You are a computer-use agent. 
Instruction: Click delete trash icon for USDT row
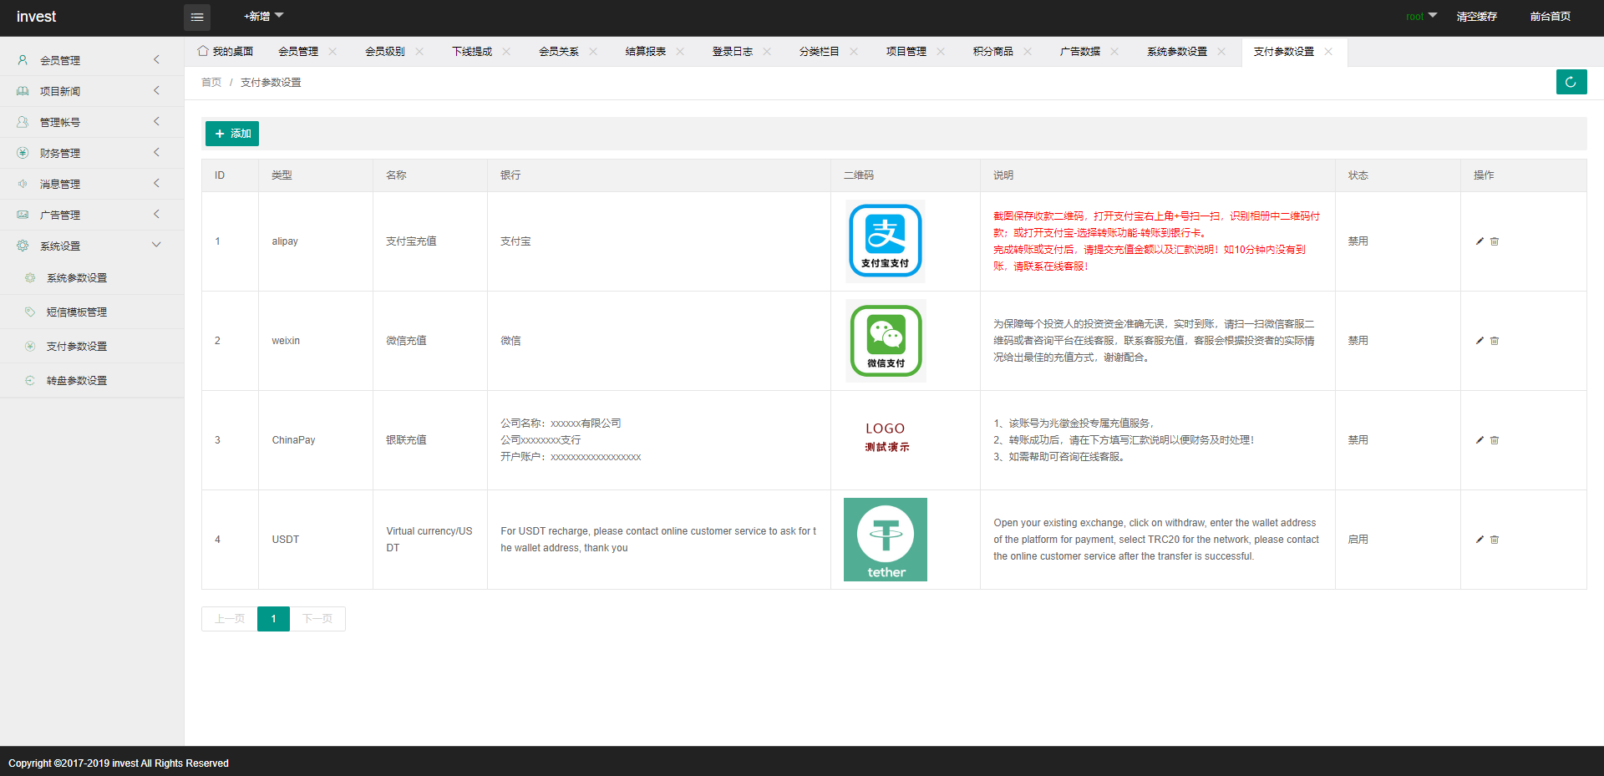(1495, 540)
